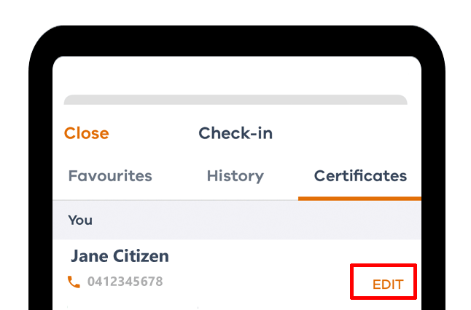Click the Check-in title text

[x=235, y=133]
